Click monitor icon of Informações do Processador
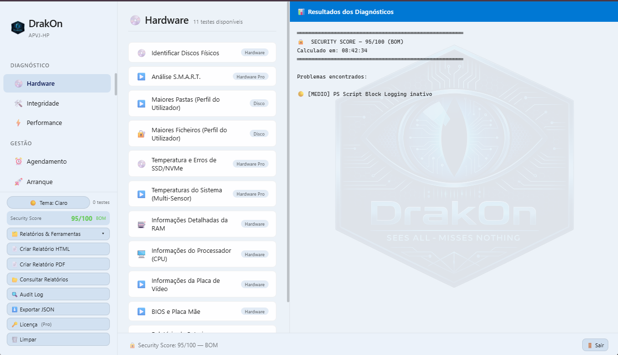The width and height of the screenshot is (618, 355). [141, 254]
